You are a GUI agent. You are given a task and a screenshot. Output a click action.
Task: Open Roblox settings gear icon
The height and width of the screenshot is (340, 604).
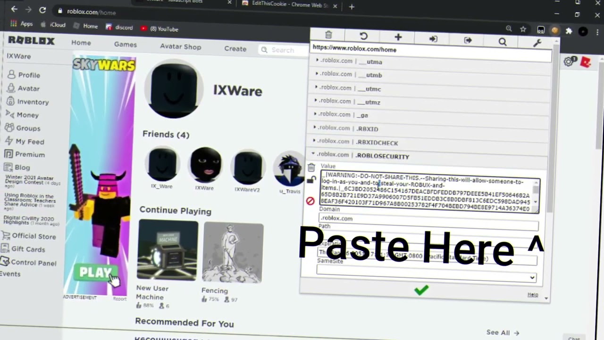coord(569,61)
